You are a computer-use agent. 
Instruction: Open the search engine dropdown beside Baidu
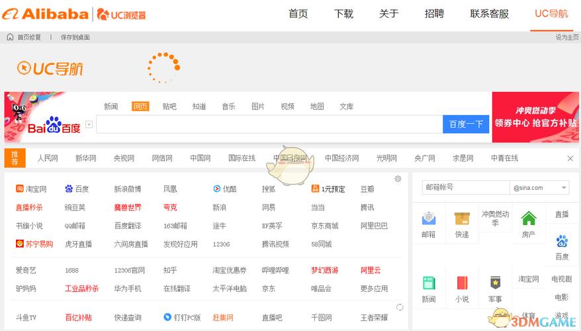point(89,124)
